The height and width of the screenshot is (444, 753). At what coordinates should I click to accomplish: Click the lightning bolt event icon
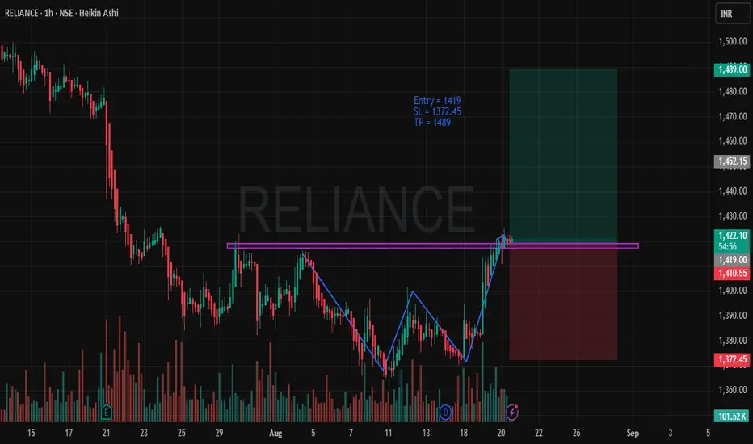pyautogui.click(x=512, y=412)
